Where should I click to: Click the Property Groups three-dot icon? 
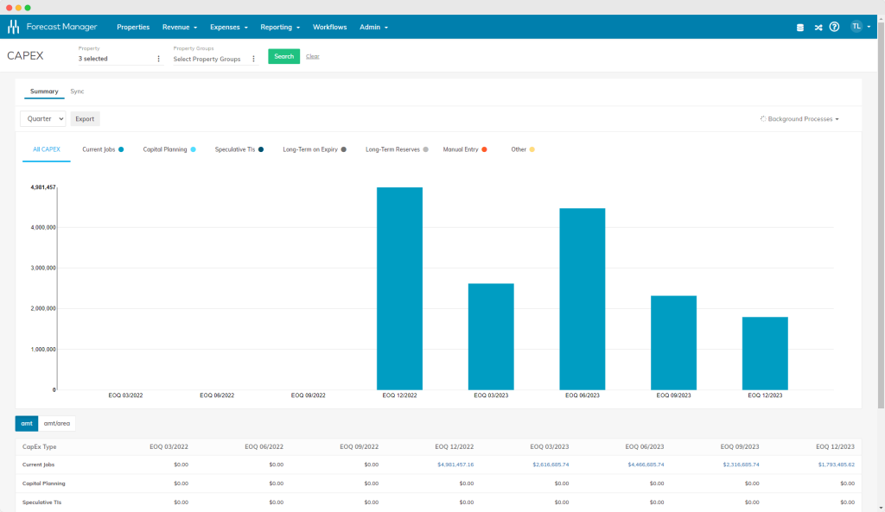click(253, 59)
